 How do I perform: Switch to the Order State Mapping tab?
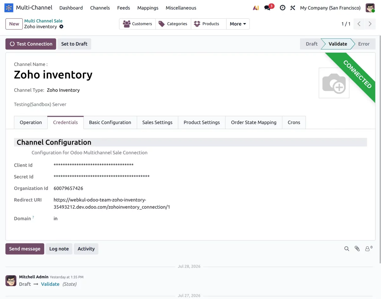[x=254, y=122]
